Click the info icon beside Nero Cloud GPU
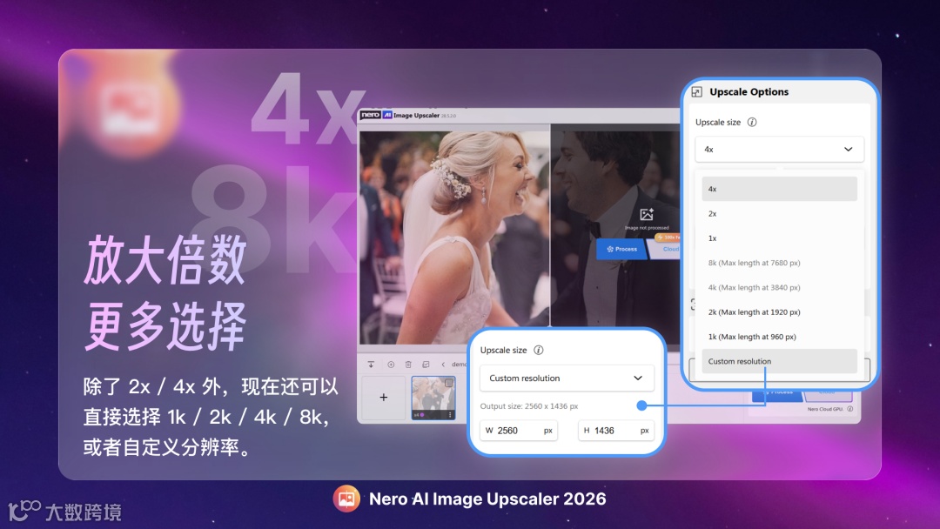The height and width of the screenshot is (529, 940). point(850,409)
